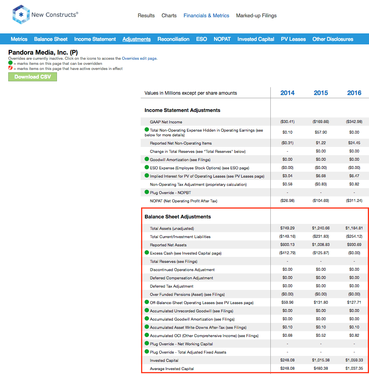
Task: Click the Income Statement Adjustments heading
Action: point(182,110)
